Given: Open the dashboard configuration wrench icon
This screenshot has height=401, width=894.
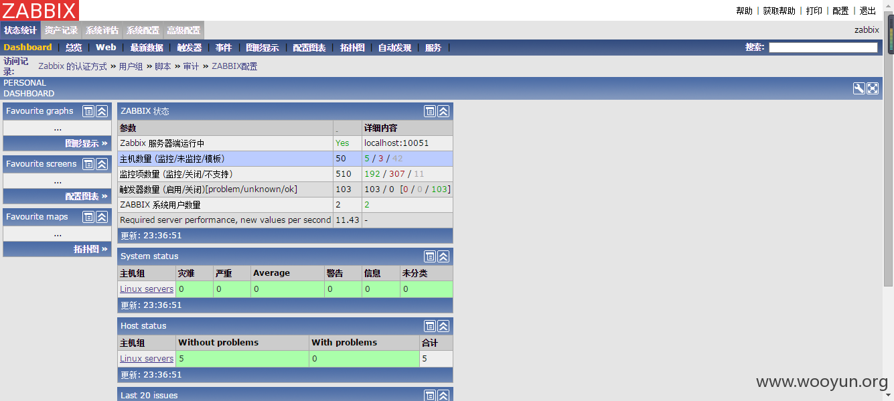Looking at the screenshot, I should [859, 88].
